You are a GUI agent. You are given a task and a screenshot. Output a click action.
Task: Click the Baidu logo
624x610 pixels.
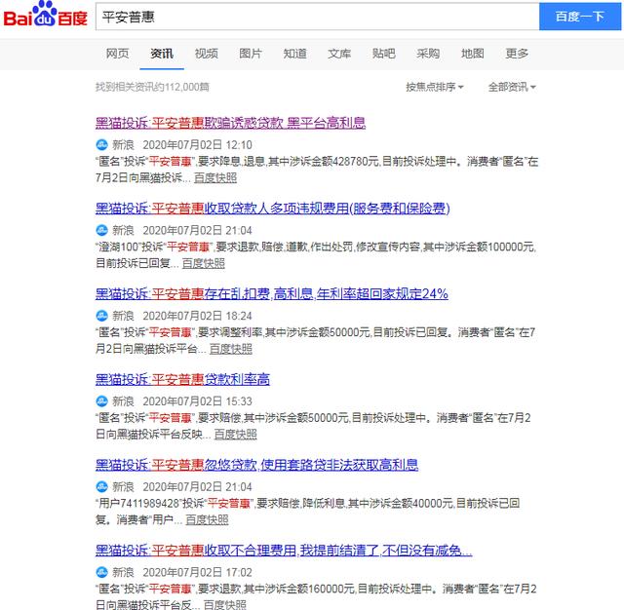45,16
